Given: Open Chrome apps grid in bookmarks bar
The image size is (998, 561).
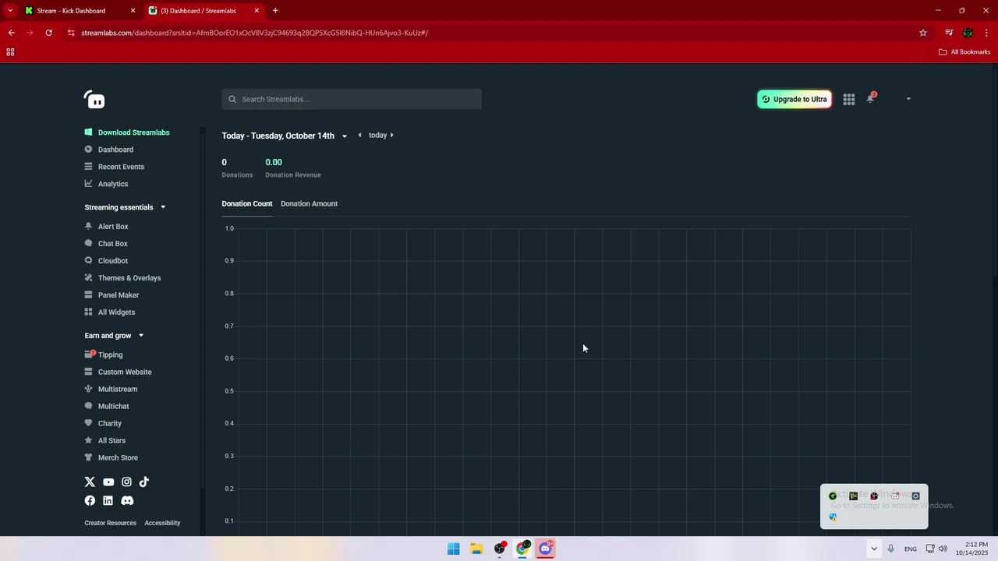Looking at the screenshot, I should point(10,52).
